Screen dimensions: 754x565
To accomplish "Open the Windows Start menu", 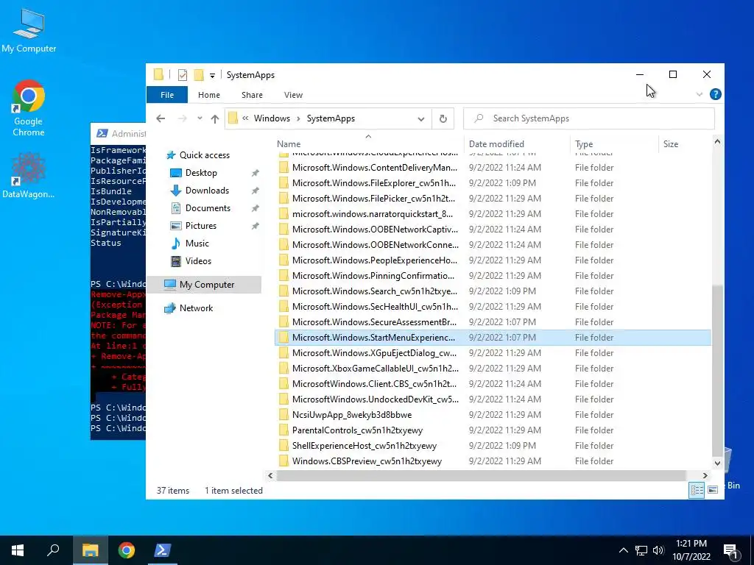I will (x=18, y=550).
